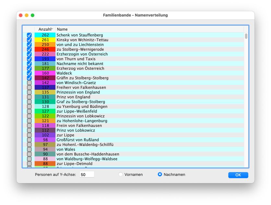Select the Nachnamen radio button
Image resolution: width=271 pixels, height=205 pixels.
click(x=160, y=175)
